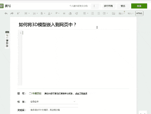Click the format painter brush icon

pos(76,14)
